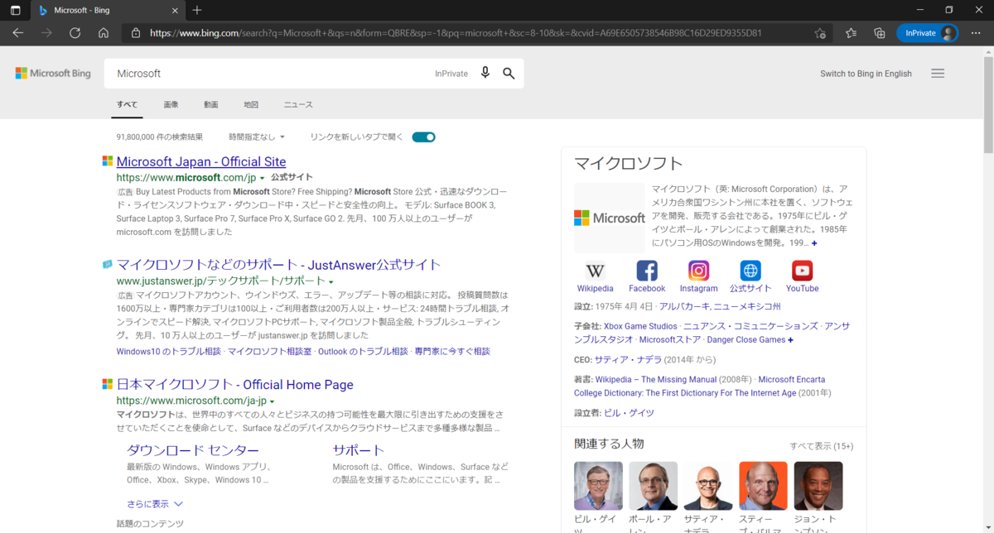Screen dimensions: 994x533
Task: Click Switch to Bing in English
Action: click(866, 74)
